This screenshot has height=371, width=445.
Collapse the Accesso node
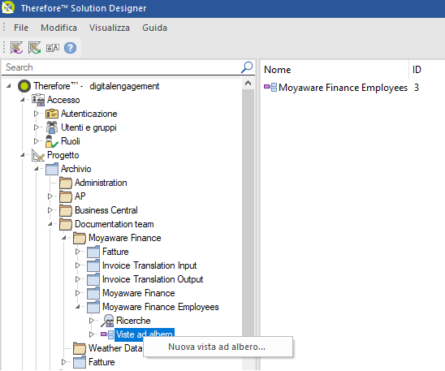click(23, 100)
